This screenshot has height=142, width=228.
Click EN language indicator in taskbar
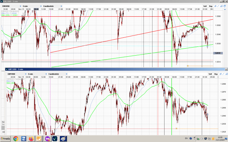click(186, 138)
